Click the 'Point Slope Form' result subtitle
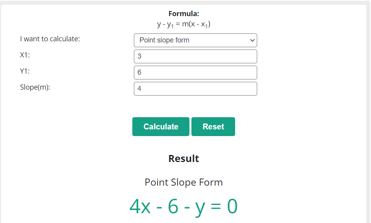The image size is (371, 223). pos(184,182)
